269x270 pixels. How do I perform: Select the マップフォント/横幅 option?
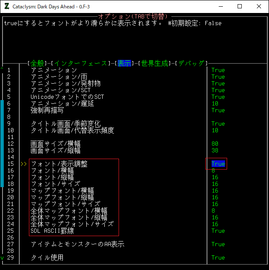[x=62, y=191]
